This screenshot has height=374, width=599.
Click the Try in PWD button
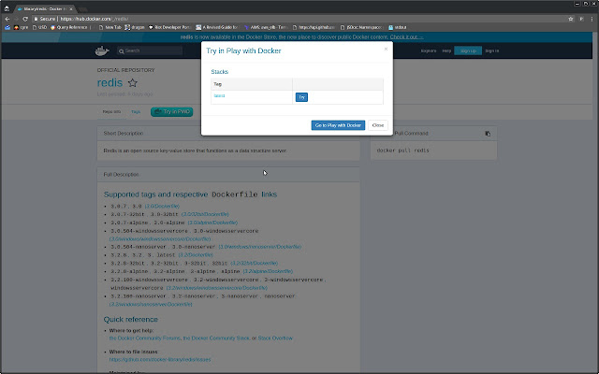tap(172, 112)
